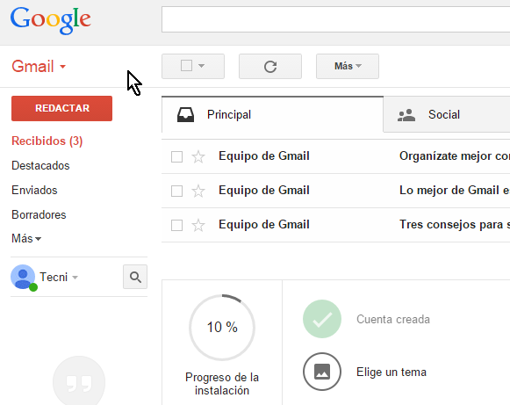
Task: Open the Más toolbar dropdown
Action: point(348,67)
